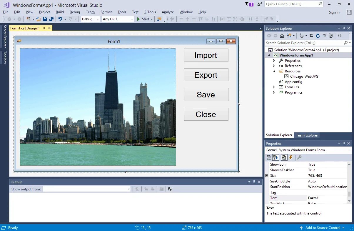Switch to the Team Explorer tab

click(x=307, y=135)
